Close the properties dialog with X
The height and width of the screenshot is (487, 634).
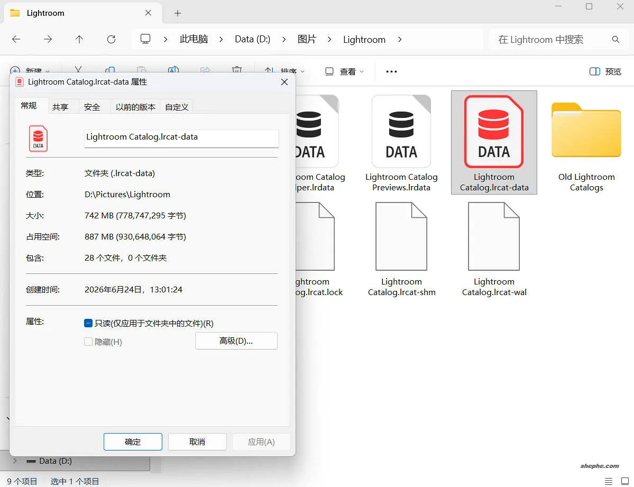[284, 82]
